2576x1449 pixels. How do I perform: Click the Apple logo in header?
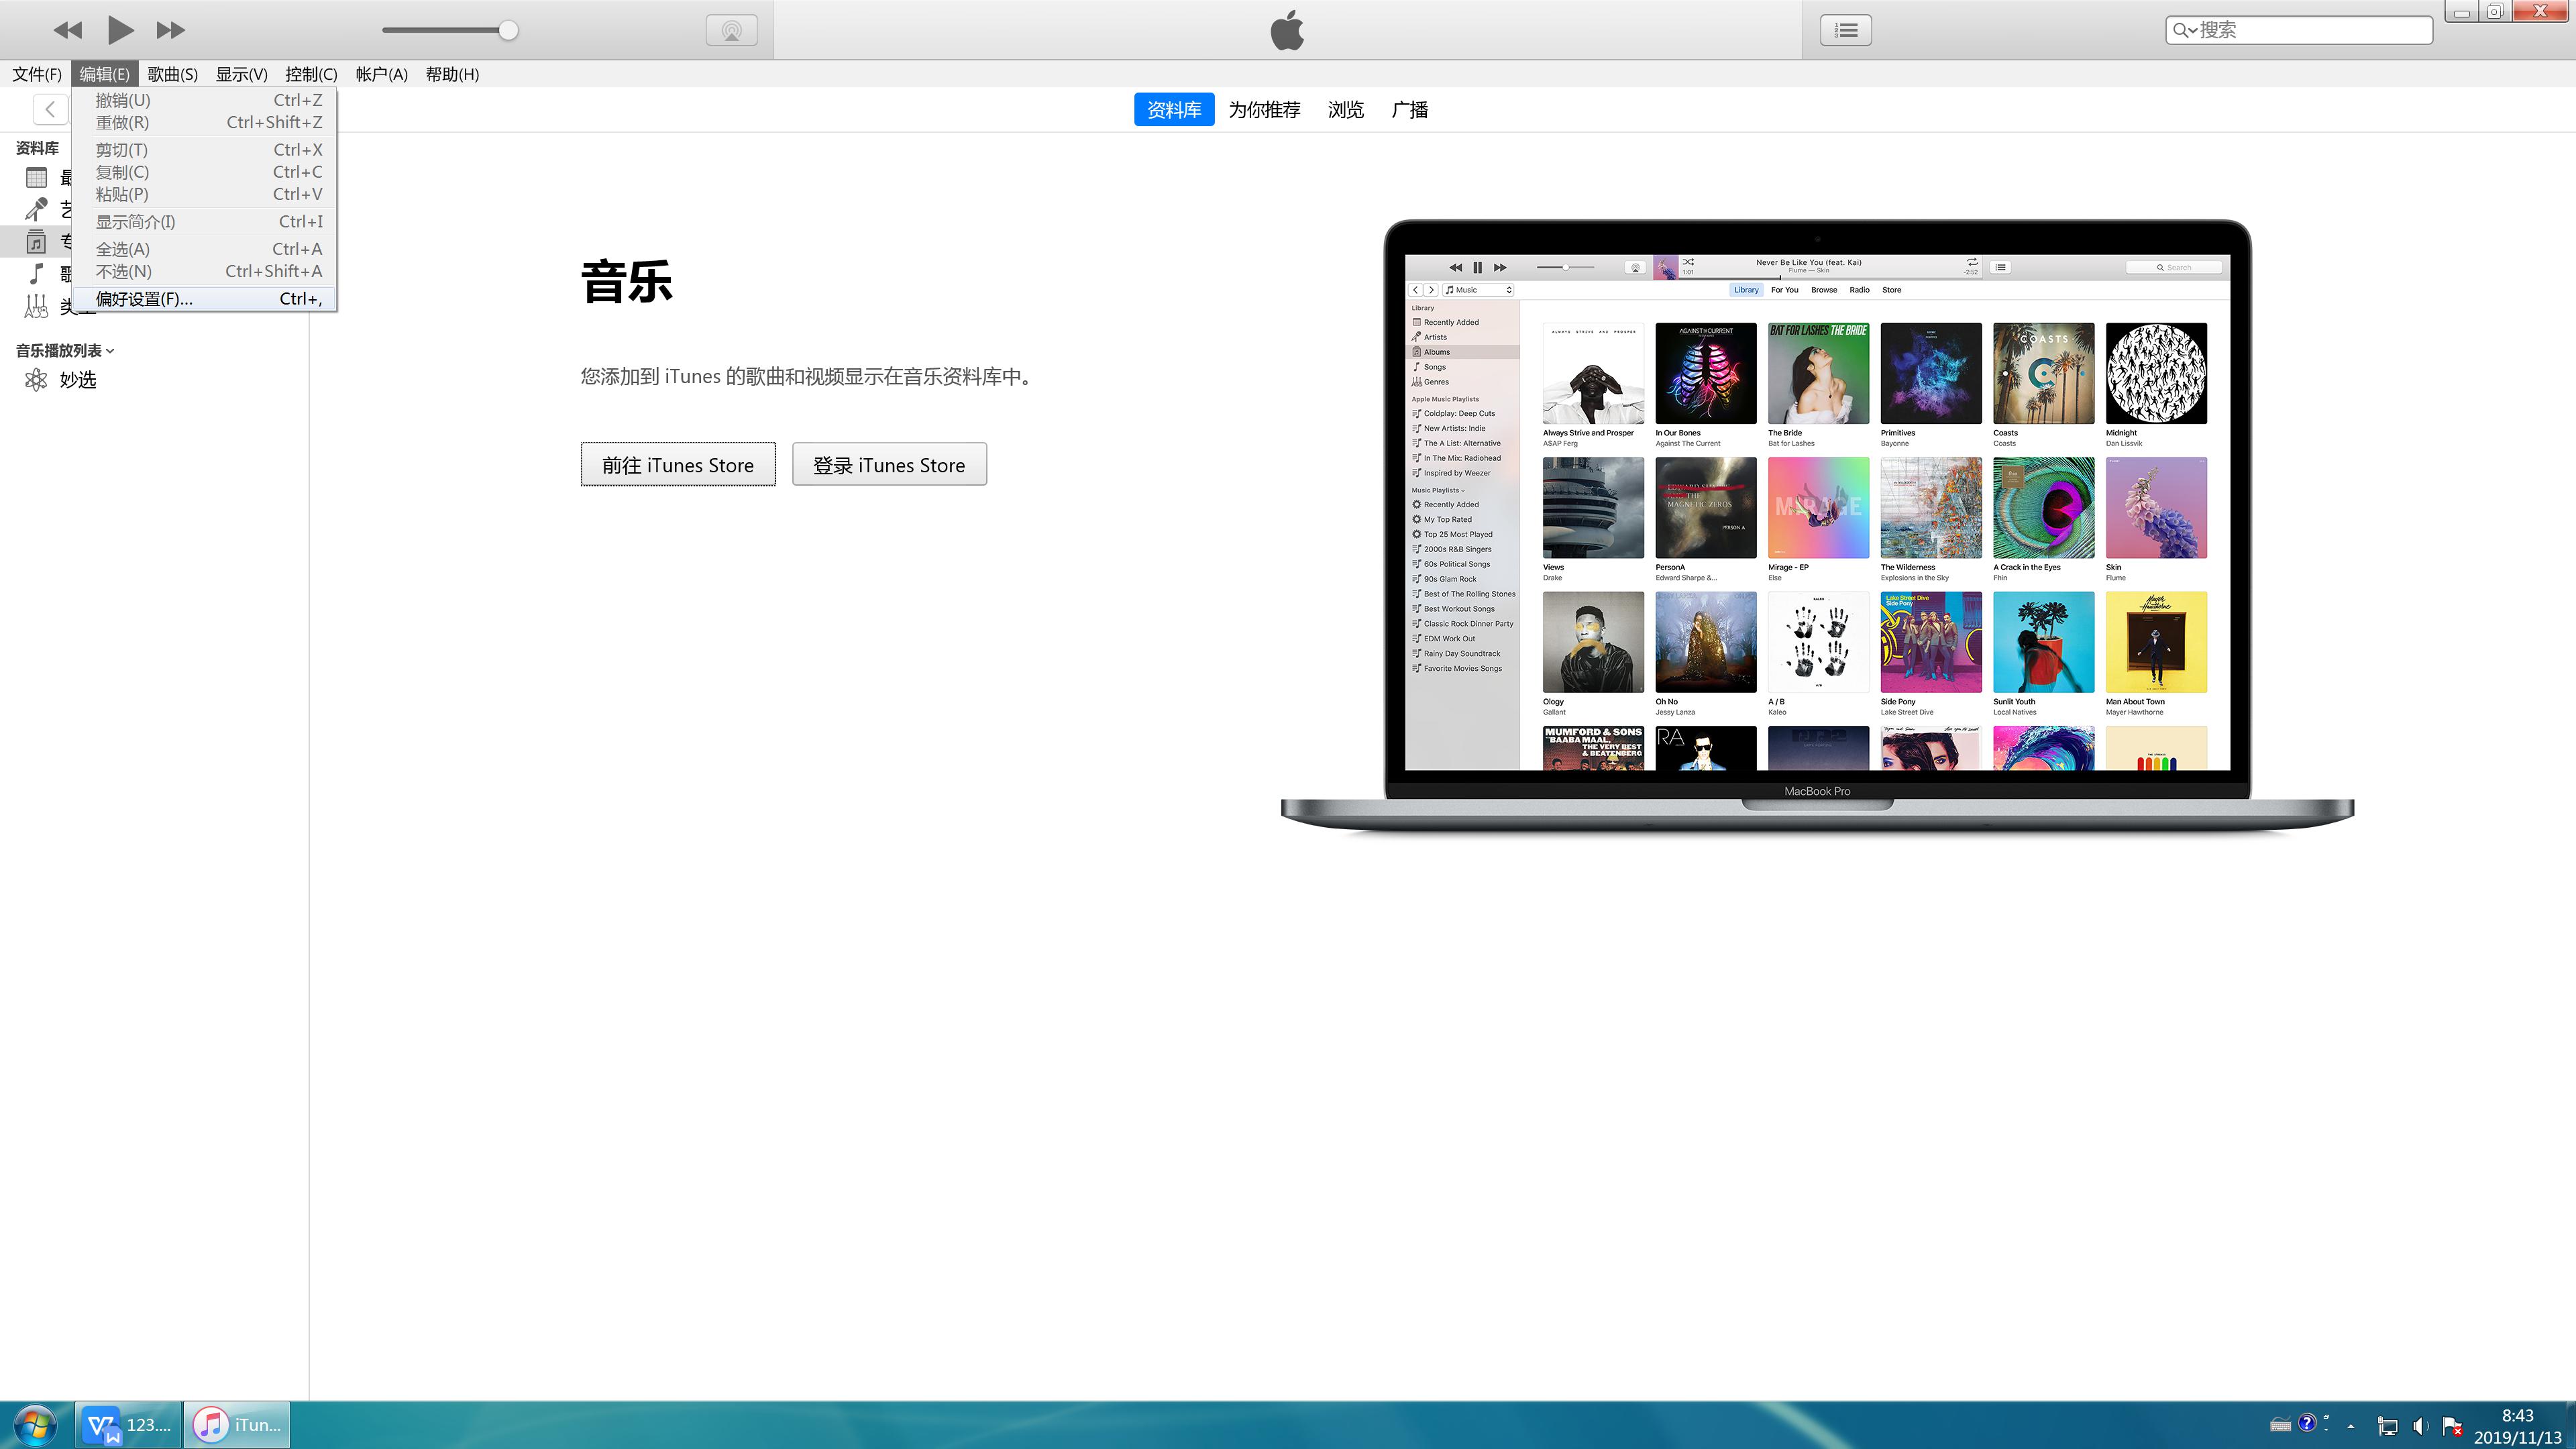(1287, 30)
